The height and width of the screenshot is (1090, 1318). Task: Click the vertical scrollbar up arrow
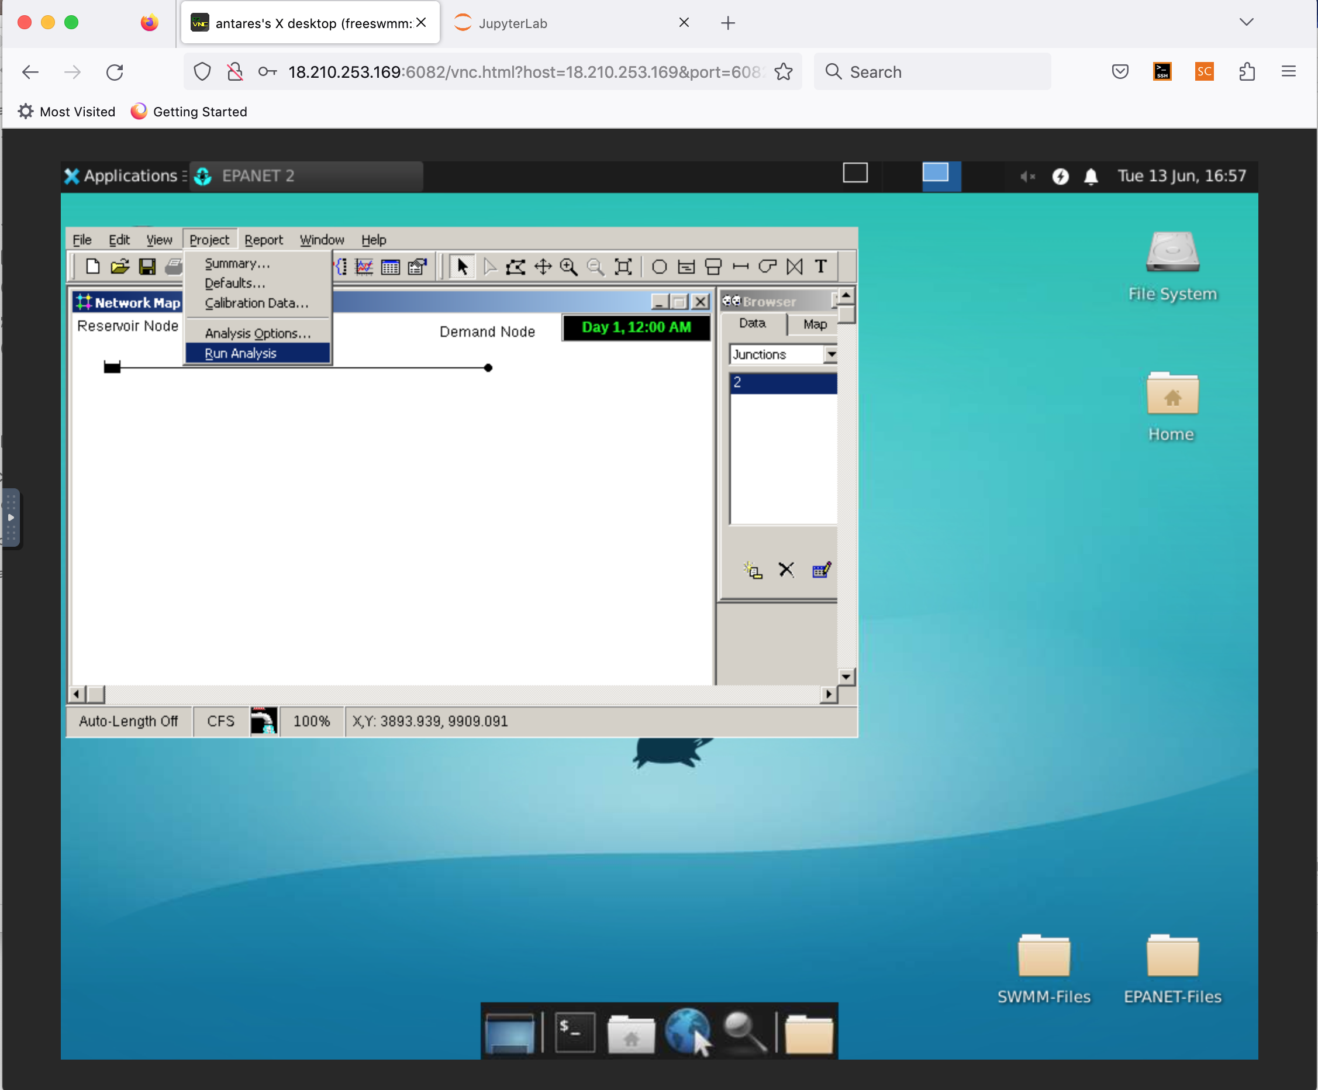coord(846,295)
